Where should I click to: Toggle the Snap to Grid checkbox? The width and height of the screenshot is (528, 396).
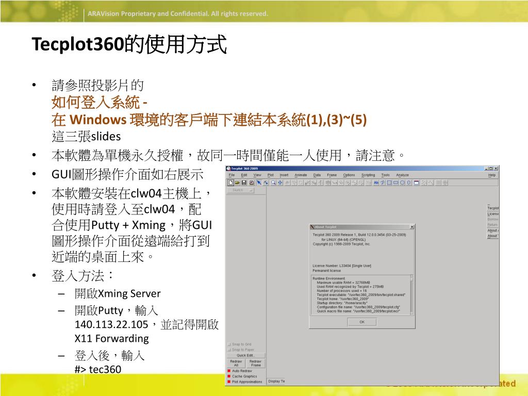pos(229,344)
